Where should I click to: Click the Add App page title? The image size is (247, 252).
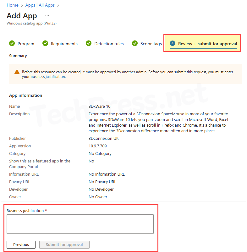point(22,16)
